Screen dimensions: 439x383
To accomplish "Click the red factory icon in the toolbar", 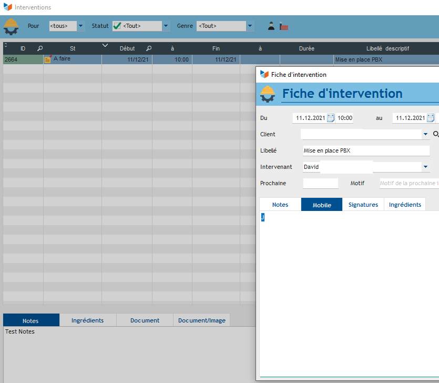I will click(x=284, y=26).
